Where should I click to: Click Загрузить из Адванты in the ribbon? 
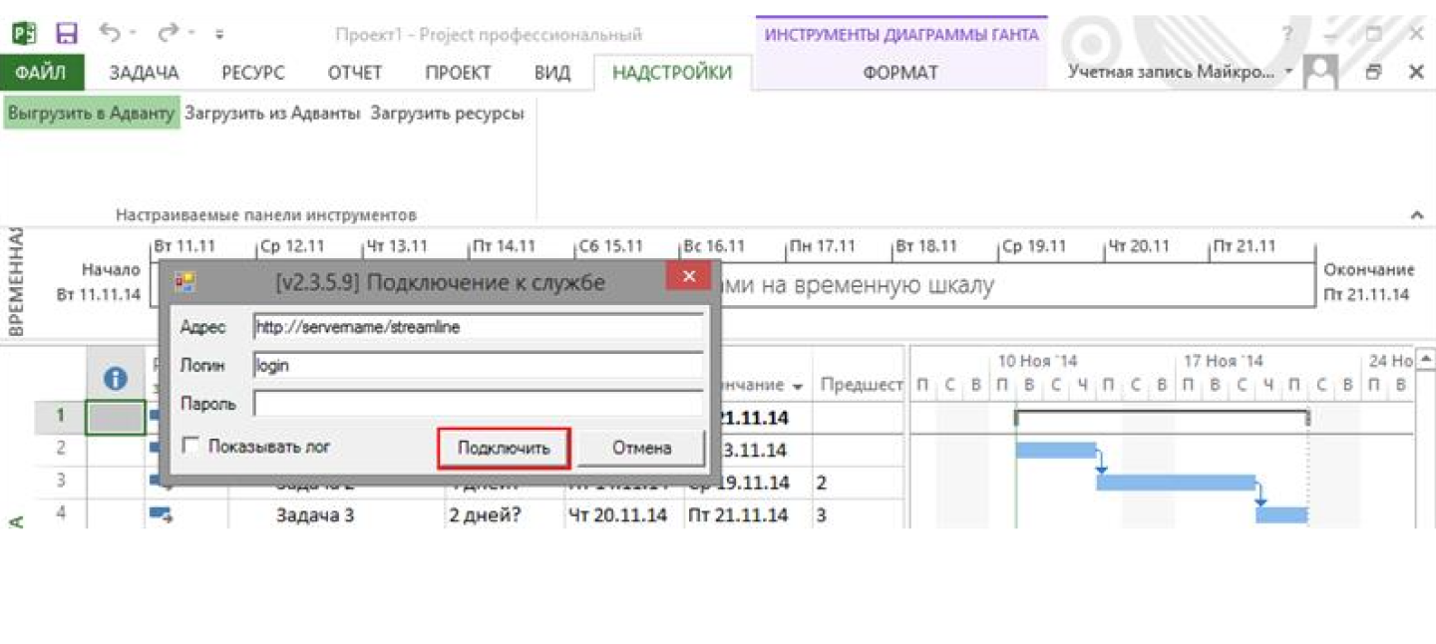tap(272, 114)
